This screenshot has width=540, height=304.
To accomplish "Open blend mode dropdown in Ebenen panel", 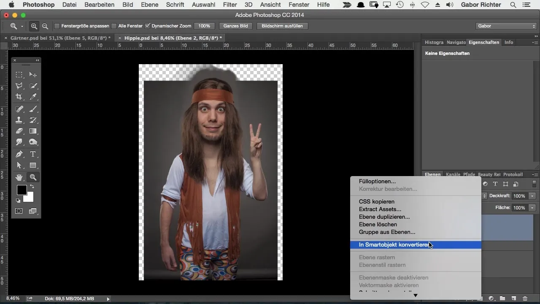I will tap(485, 196).
